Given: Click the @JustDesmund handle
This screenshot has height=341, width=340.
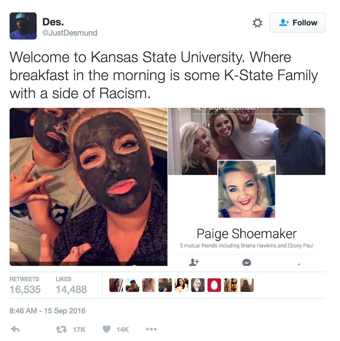Looking at the screenshot, I should click(x=70, y=33).
